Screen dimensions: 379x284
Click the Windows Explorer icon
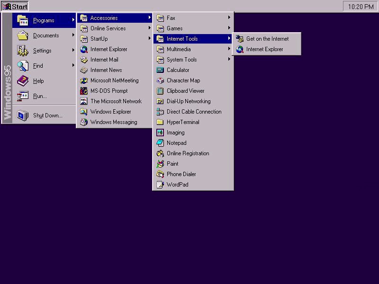pos(84,112)
